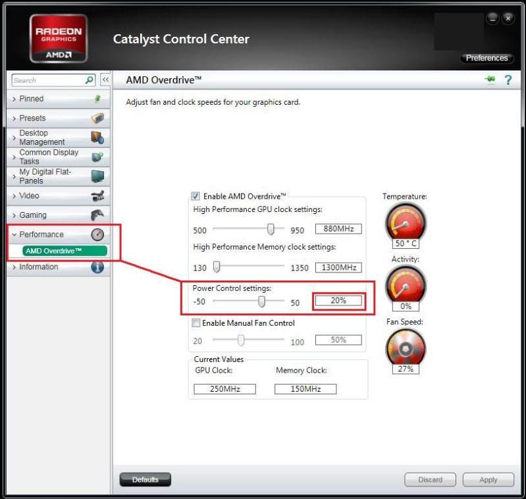The width and height of the screenshot is (526, 499).
Task: Click the 20% power control field
Action: pyautogui.click(x=338, y=300)
